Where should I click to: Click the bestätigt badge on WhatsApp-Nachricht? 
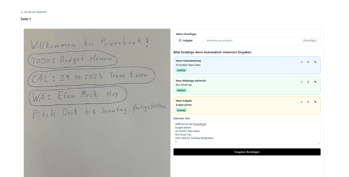pos(181,90)
